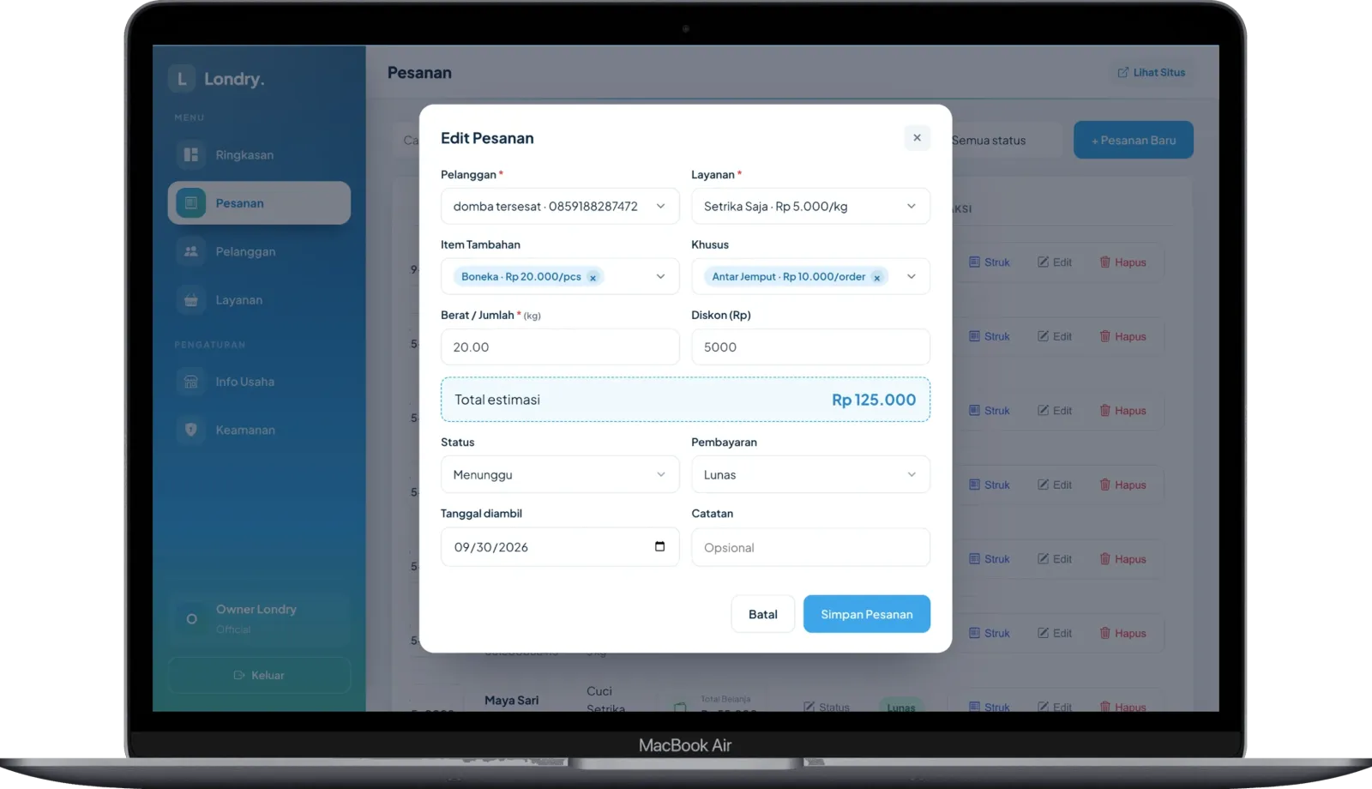The width and height of the screenshot is (1372, 789).
Task: Open the Status dropdown showing Menunggu
Action: coord(560,474)
